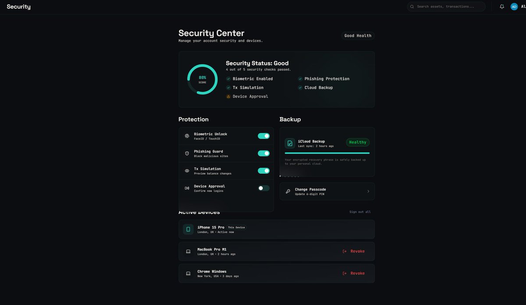
Task: Click the Tx Simulation status check icon
Action: click(228, 88)
